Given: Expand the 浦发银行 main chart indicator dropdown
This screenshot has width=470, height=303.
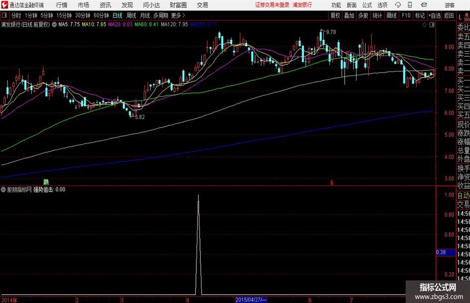Looking at the screenshot, I should tap(54, 24).
